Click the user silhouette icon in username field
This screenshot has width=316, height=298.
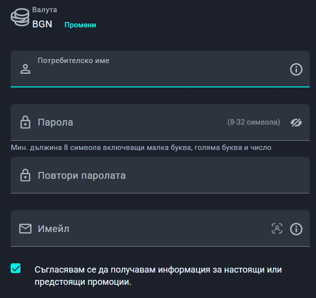click(x=25, y=69)
